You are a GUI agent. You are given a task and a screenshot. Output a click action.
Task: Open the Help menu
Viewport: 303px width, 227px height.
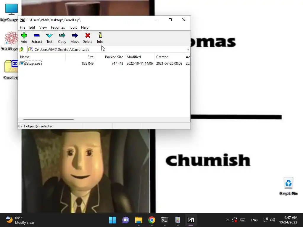85,27
